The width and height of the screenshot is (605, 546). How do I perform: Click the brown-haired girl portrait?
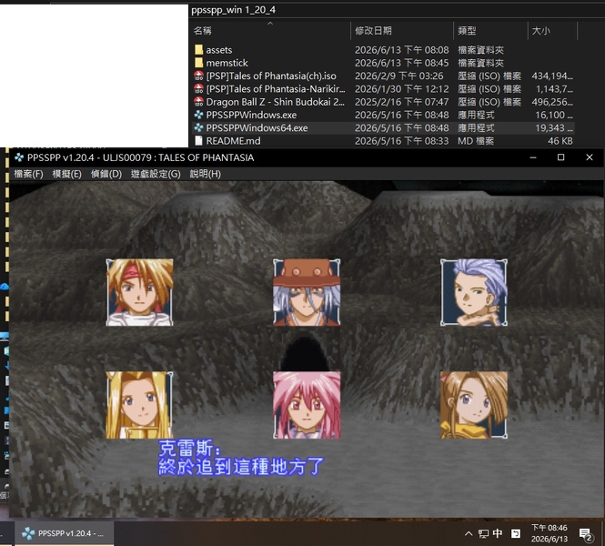474,405
